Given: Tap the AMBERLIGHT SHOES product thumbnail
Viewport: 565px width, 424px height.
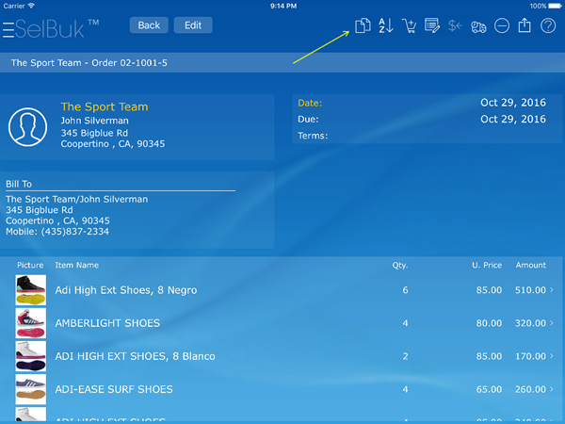Looking at the screenshot, I should (30, 323).
